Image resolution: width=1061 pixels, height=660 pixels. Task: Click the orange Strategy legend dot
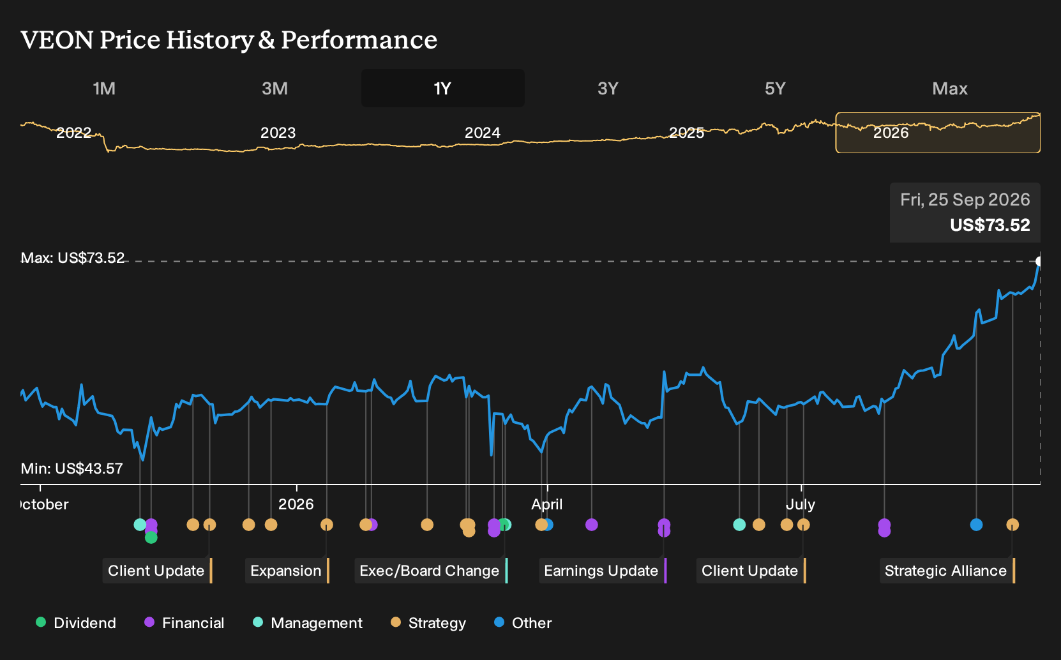[x=396, y=622]
